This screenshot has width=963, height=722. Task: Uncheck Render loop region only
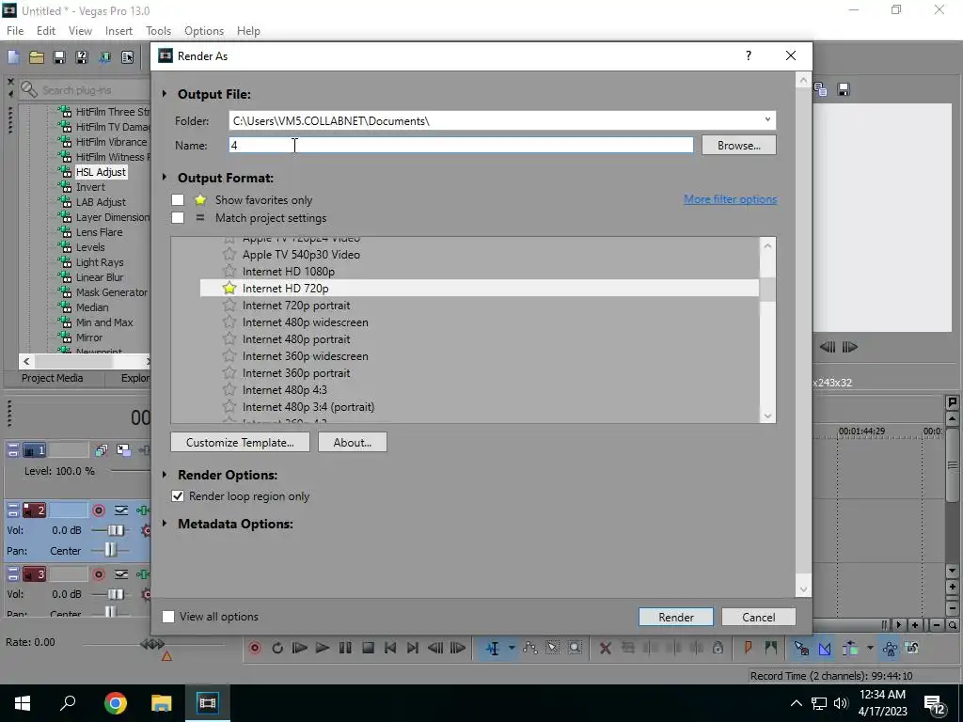(178, 496)
